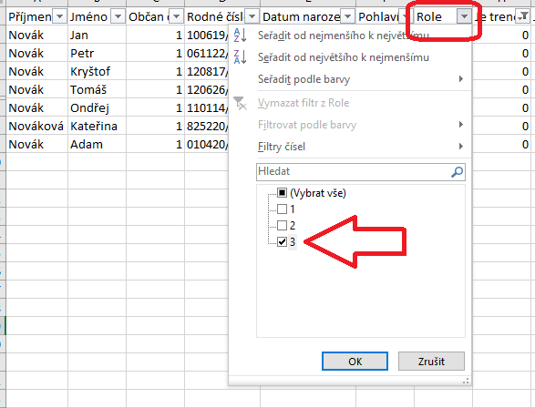This screenshot has width=535, height=408.
Task: Sort largest to smallest via Z-A icon
Action: [240, 57]
